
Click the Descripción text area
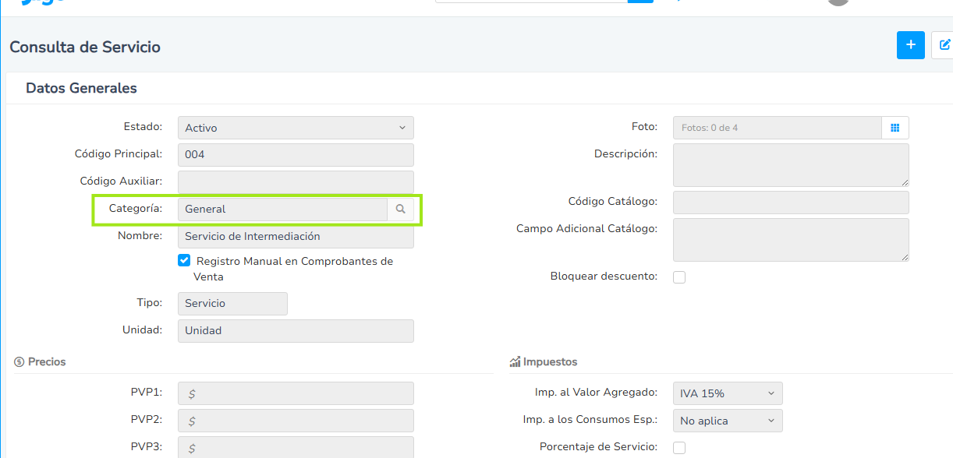click(791, 165)
